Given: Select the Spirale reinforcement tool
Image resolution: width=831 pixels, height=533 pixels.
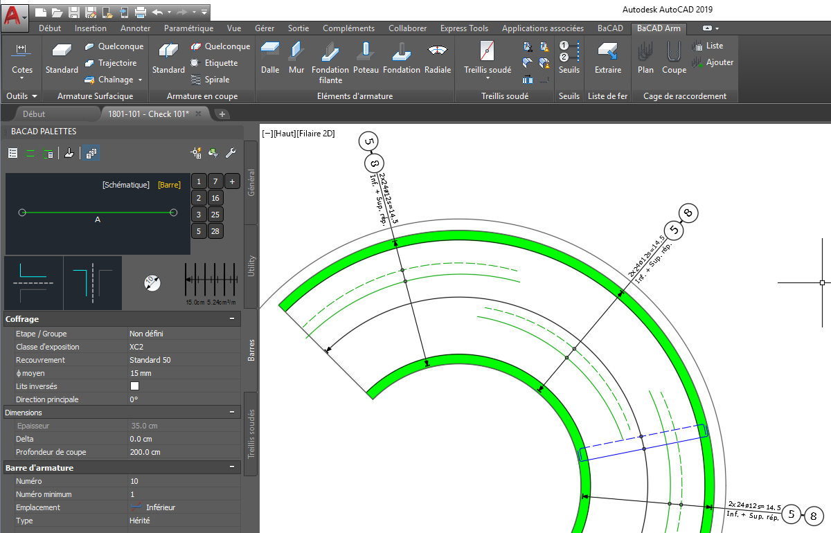Looking at the screenshot, I should [210, 80].
